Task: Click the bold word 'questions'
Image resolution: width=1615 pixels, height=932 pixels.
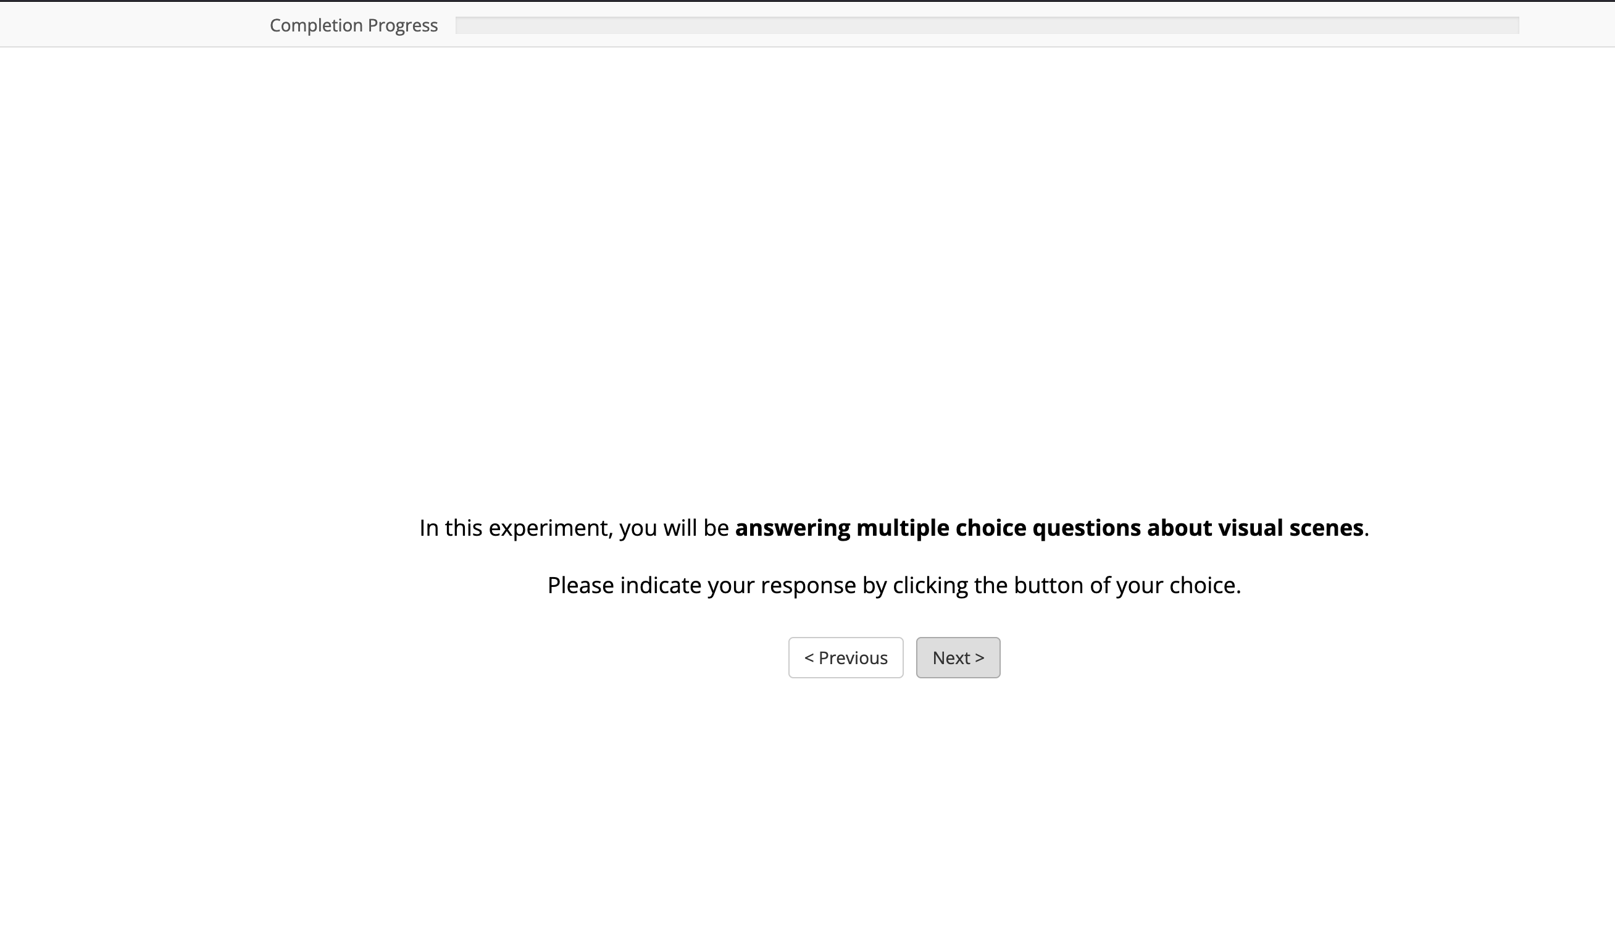Action: tap(1087, 528)
